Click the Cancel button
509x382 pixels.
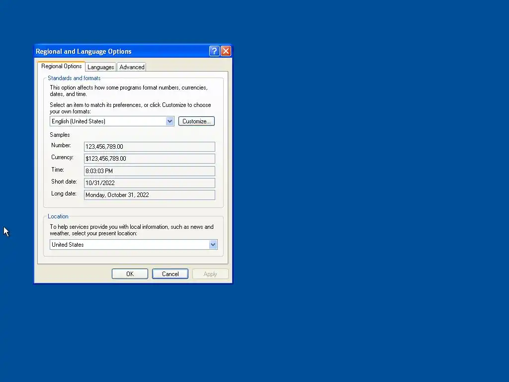pos(170,274)
